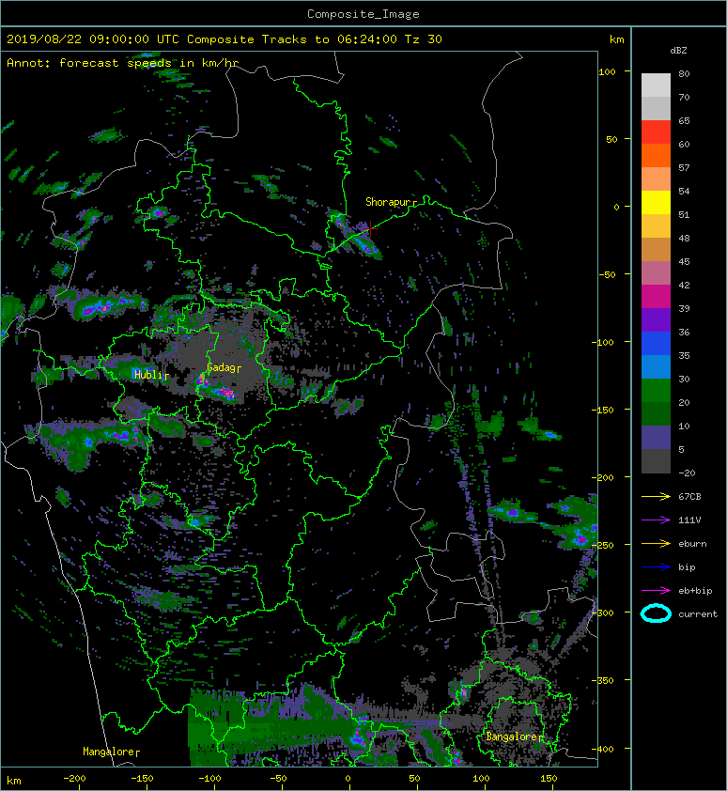Screen dimensions: 727x791
Task: Click the red cross radar marker near Shorapur
Action: point(370,228)
